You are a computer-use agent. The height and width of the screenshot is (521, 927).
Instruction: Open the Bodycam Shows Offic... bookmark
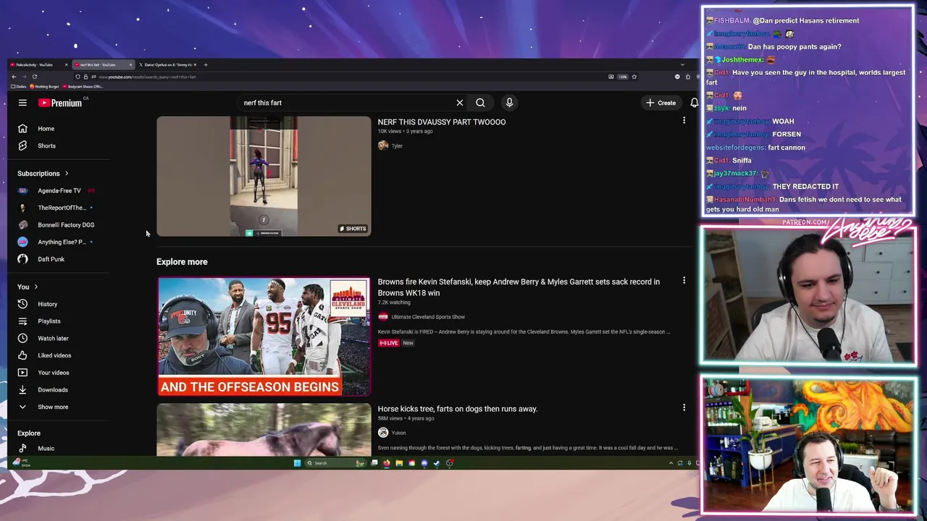[84, 87]
